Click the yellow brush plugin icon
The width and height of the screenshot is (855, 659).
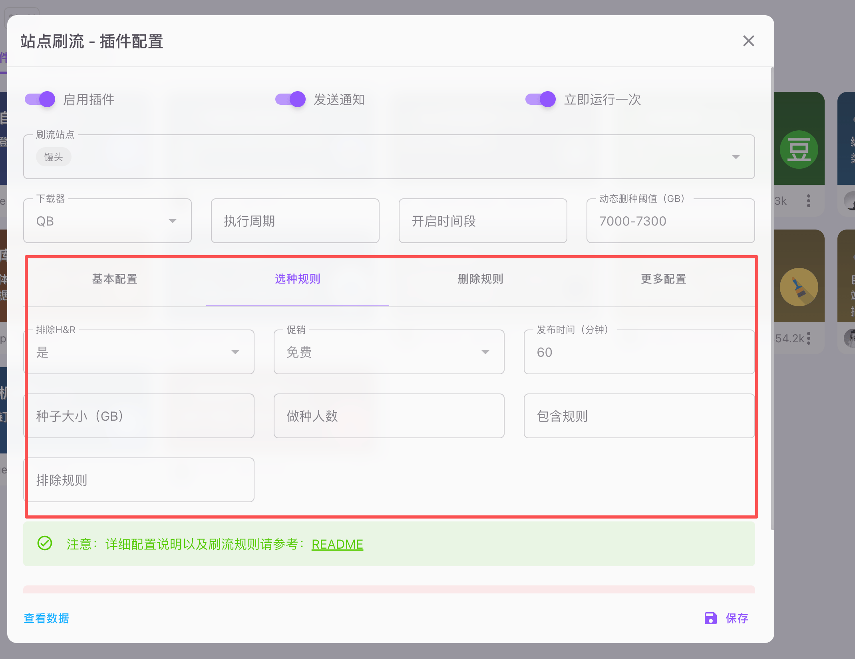(799, 287)
